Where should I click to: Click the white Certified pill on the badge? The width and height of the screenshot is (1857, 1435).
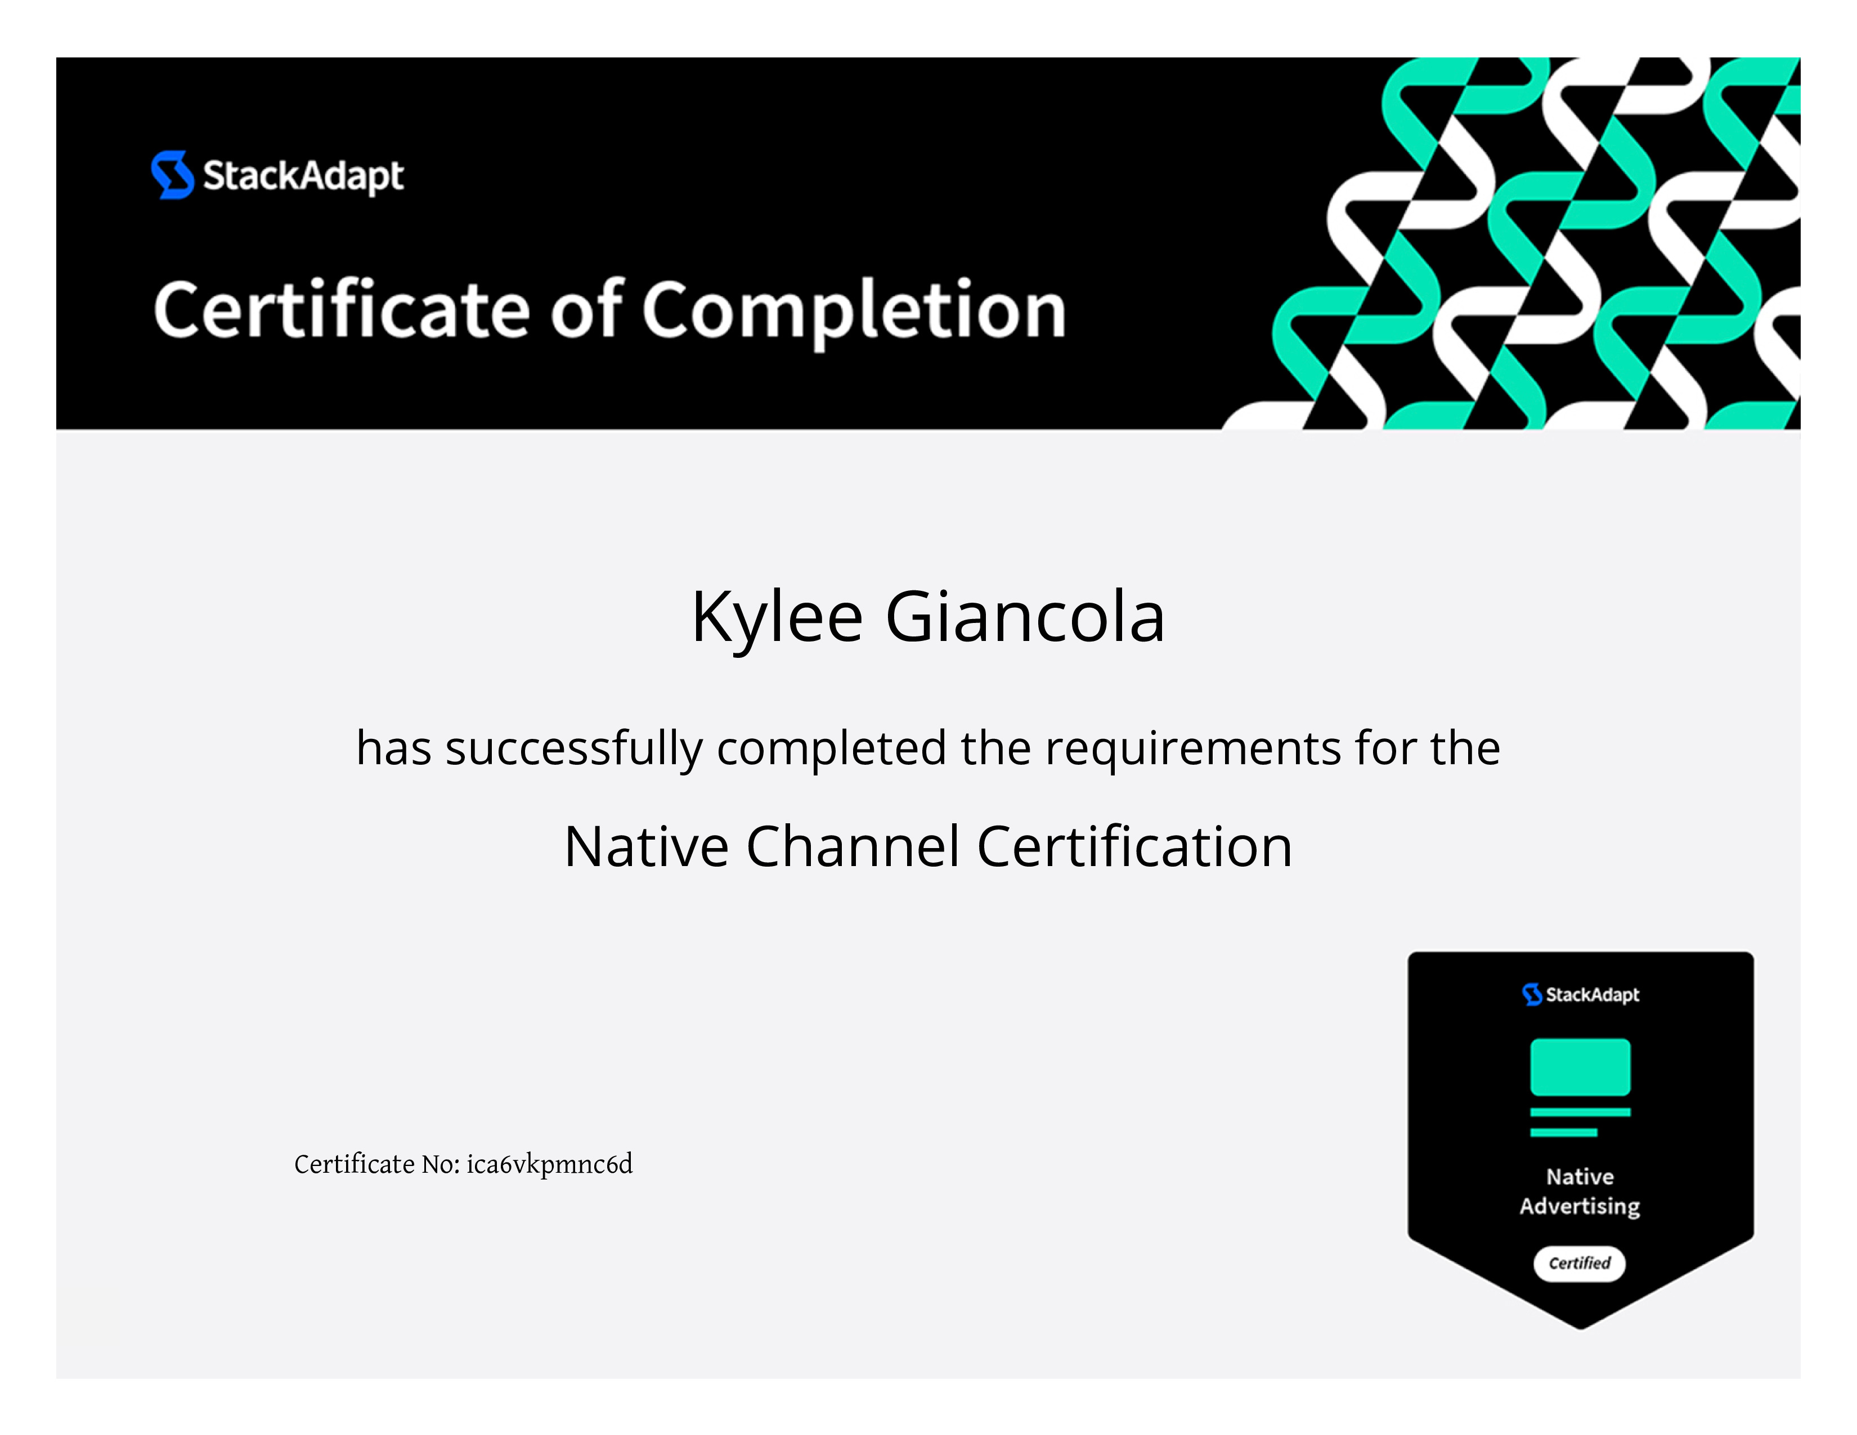1580,1263
